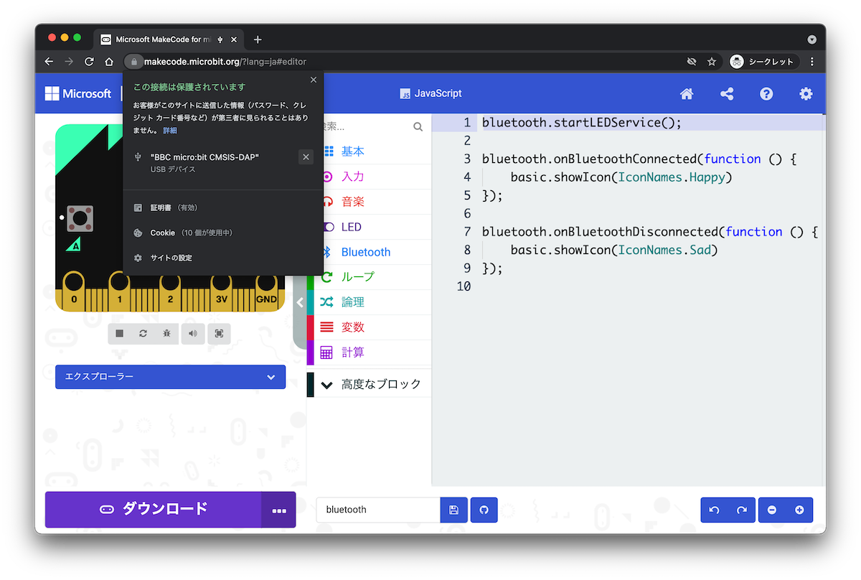861x580 pixels.
Task: Close the site info popup
Action: point(314,80)
